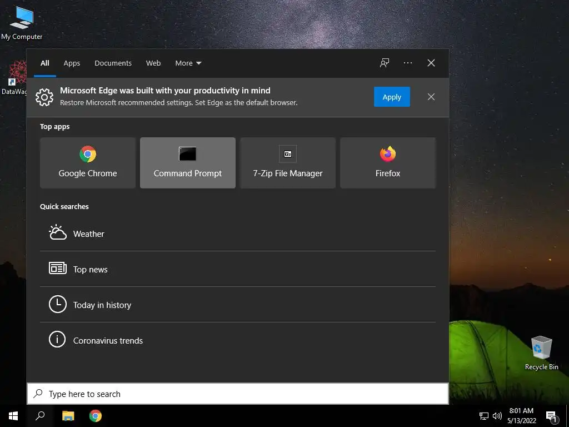Open the three-dot options menu

pos(407,63)
